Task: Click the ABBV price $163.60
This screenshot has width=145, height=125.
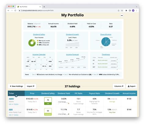Action: pyautogui.click(x=30, y=99)
